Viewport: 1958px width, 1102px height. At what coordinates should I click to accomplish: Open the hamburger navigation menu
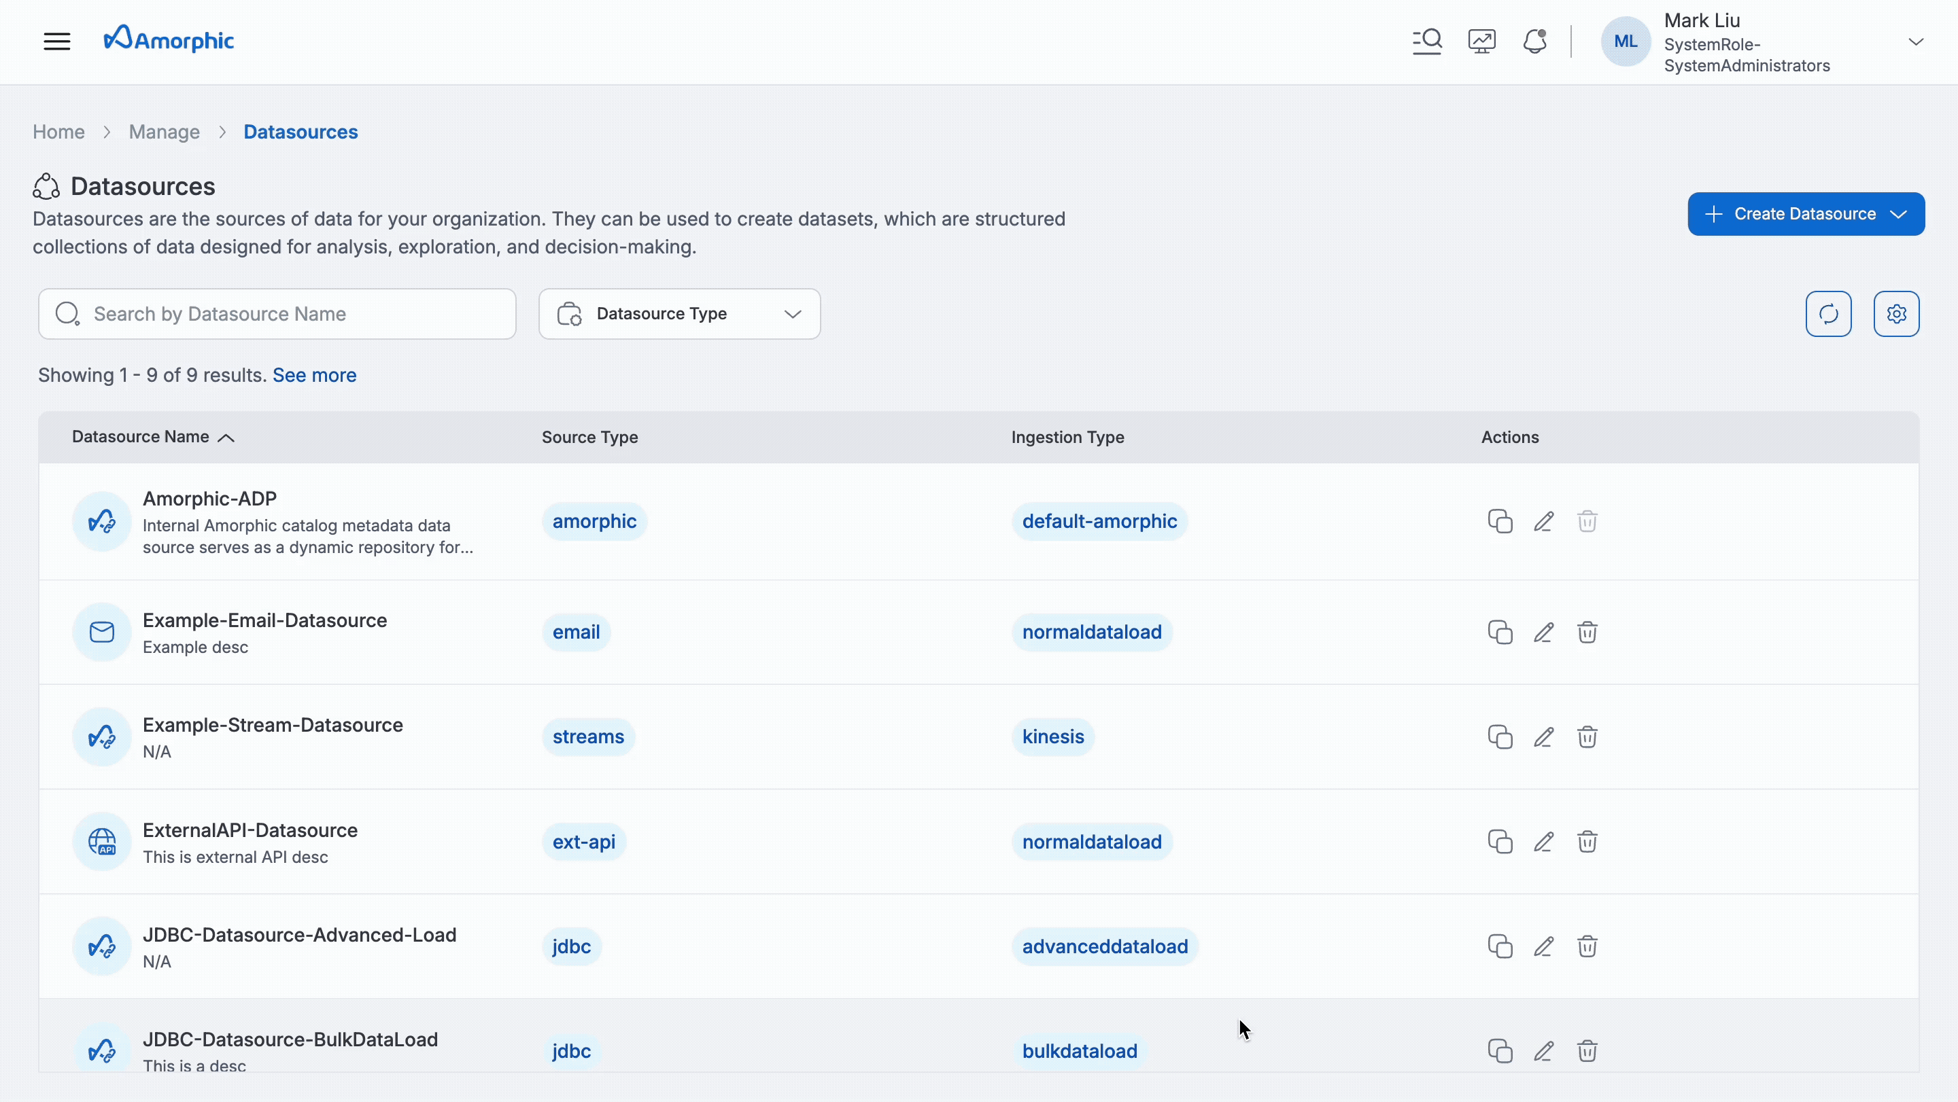57,41
